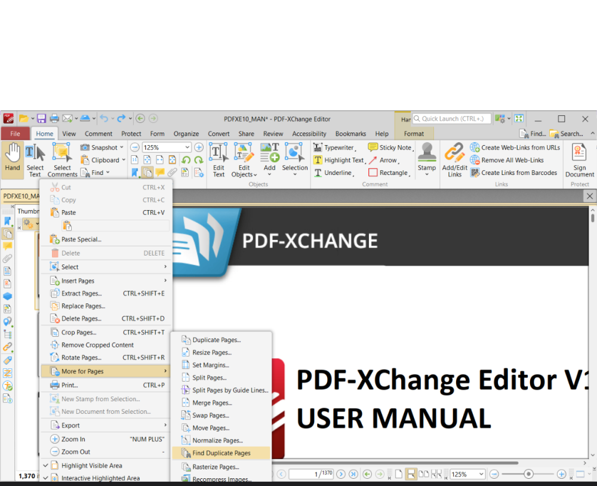
Task: Expand the Add objects dropdown
Action: click(270, 174)
